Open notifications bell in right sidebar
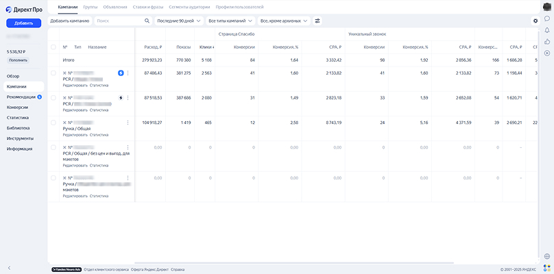554x274 pixels. pyautogui.click(x=547, y=30)
